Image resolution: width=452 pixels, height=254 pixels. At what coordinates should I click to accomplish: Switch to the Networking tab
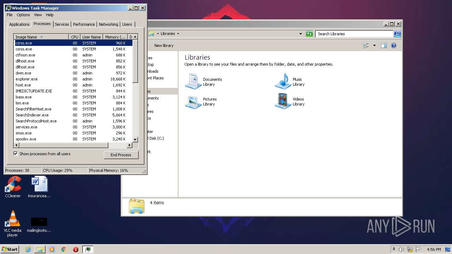(108, 24)
